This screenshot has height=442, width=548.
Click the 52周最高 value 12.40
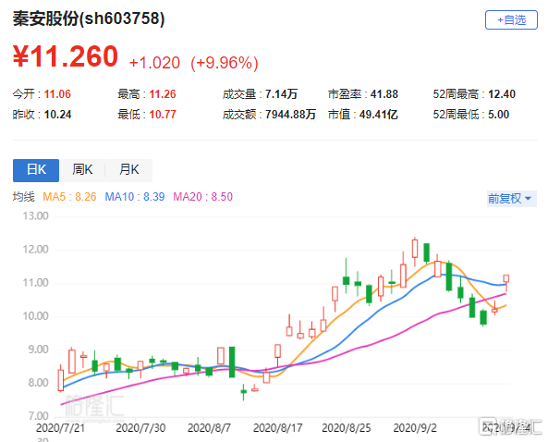(502, 94)
